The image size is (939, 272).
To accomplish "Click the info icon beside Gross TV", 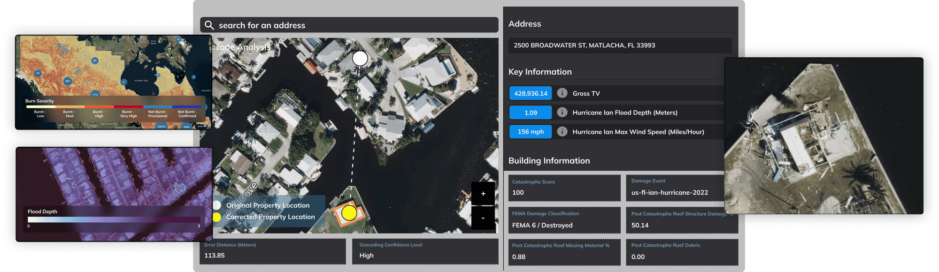I will 562,93.
